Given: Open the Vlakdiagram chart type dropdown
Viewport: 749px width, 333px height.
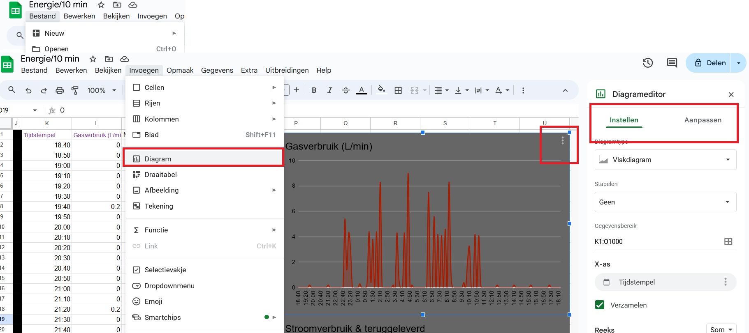Looking at the screenshot, I should pyautogui.click(x=665, y=160).
